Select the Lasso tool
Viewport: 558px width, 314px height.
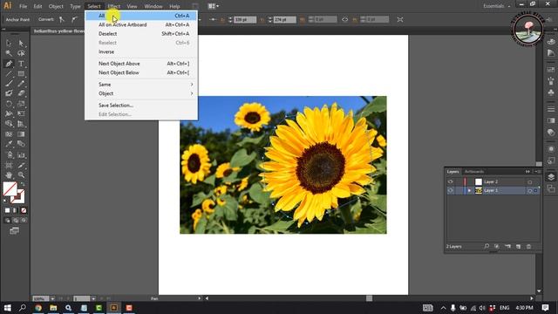(x=21, y=53)
